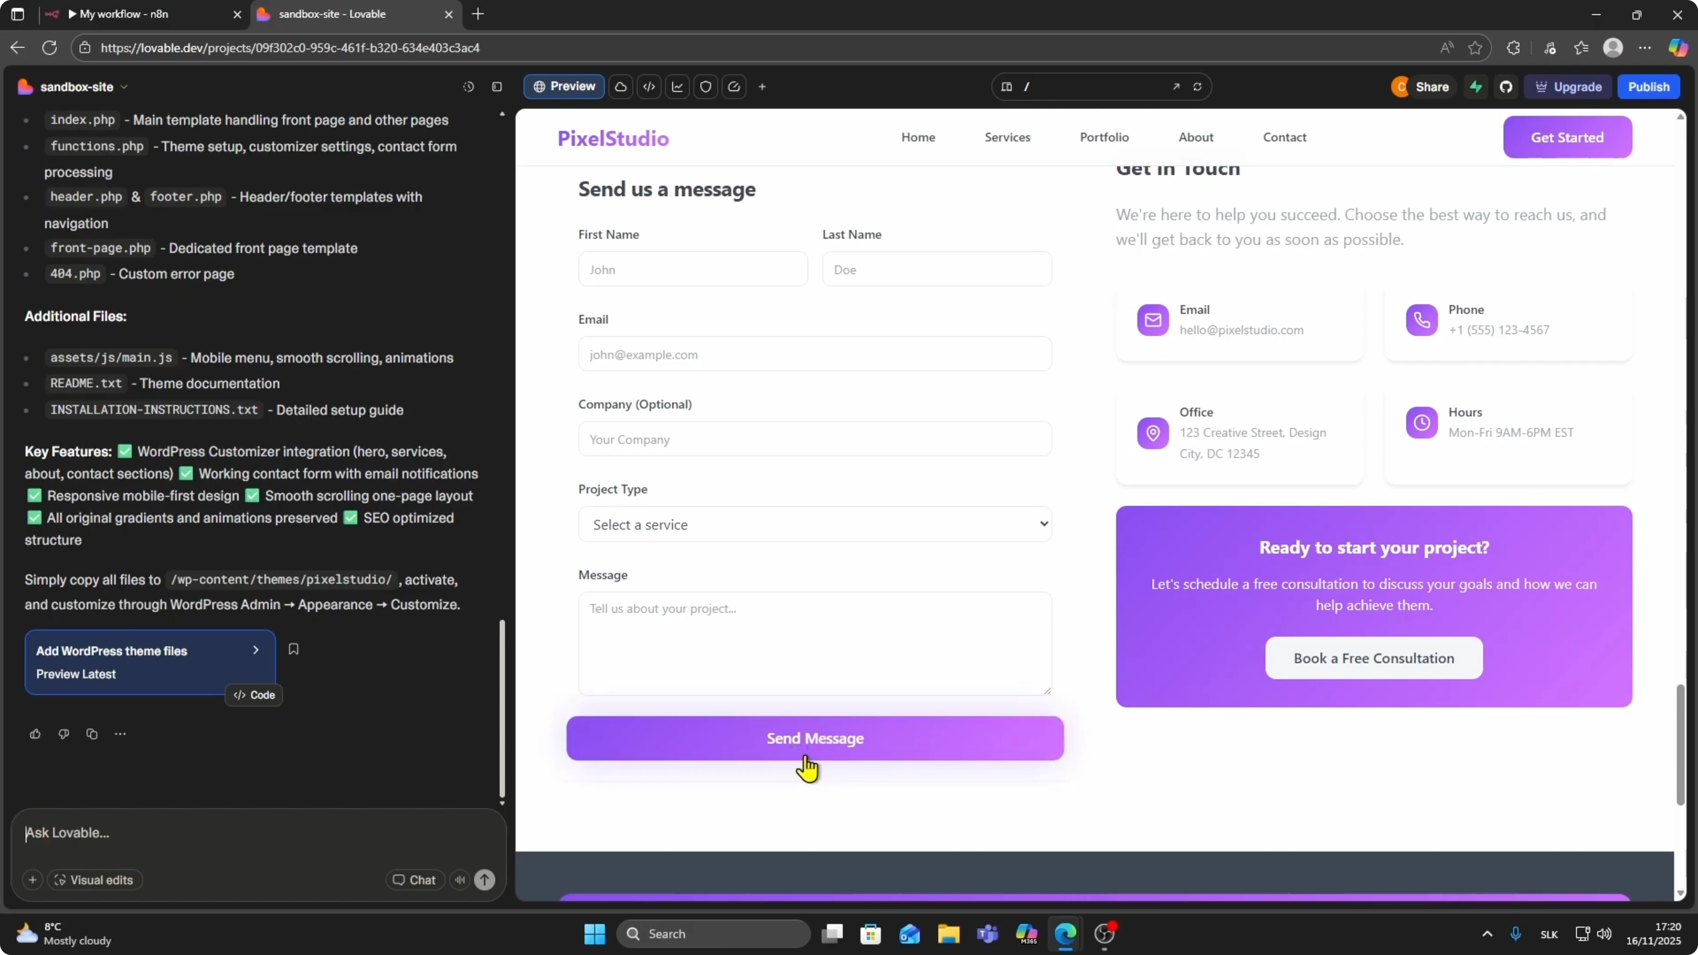Copy the chat response
Image resolution: width=1698 pixels, height=955 pixels.
tap(92, 734)
